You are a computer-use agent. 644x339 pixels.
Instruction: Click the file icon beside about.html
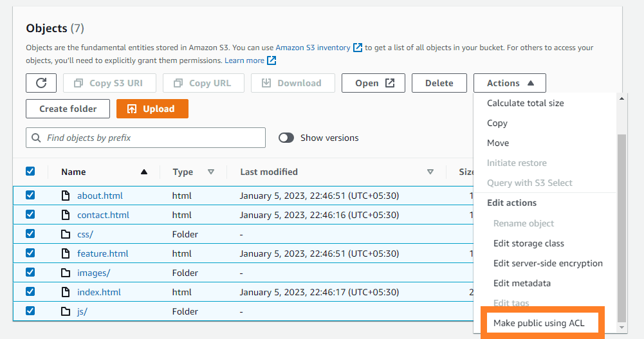tap(66, 196)
